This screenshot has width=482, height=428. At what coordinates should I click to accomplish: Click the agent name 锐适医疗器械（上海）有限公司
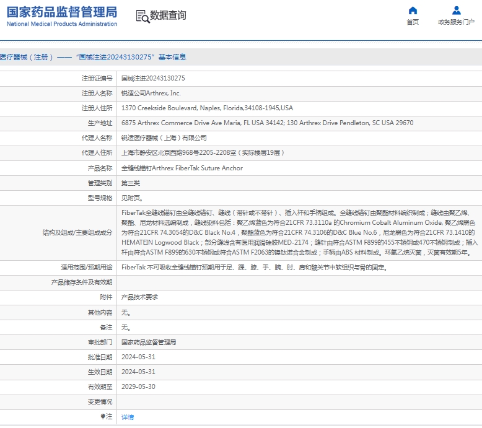[164, 138]
